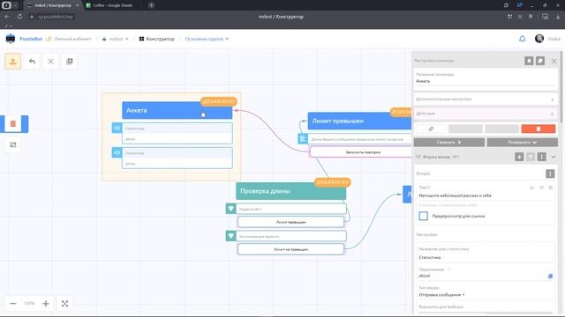
Task: Click second dark square icon in settings panel header
Action: tap(540, 61)
